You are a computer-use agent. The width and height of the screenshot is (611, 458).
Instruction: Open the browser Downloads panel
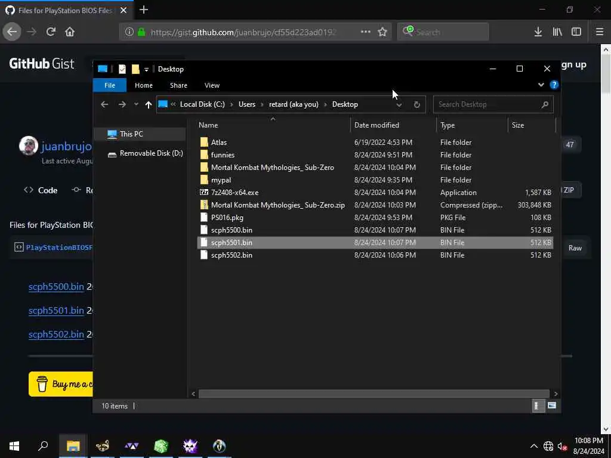click(x=538, y=32)
